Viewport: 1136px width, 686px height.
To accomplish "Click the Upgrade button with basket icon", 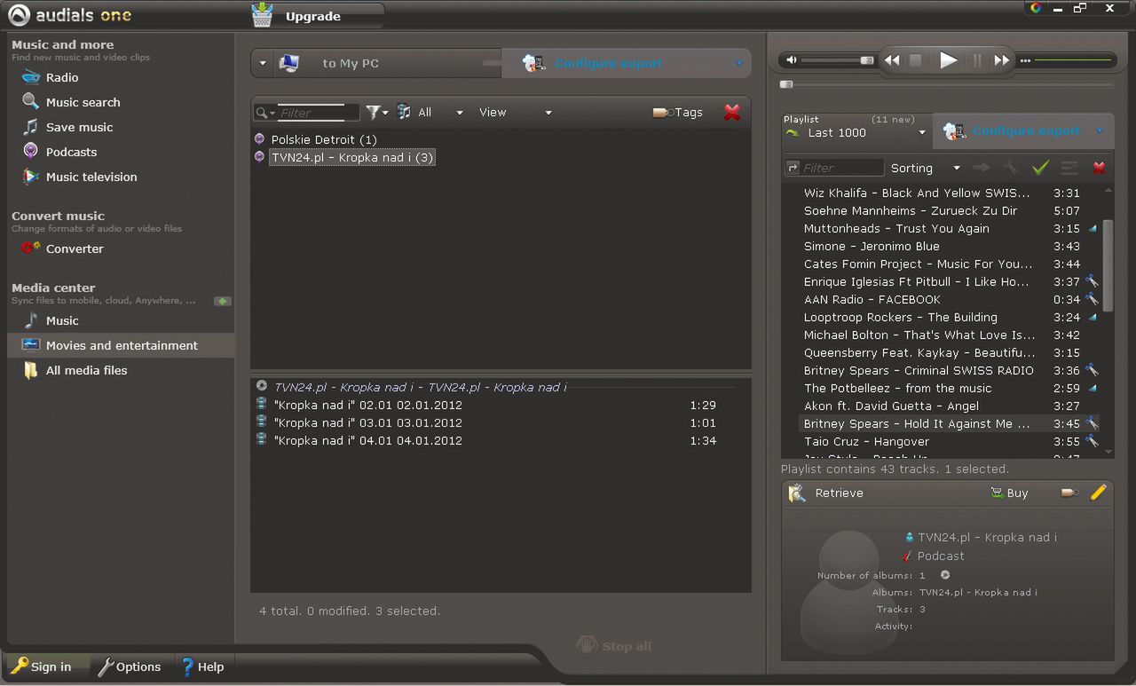I will click(x=317, y=16).
